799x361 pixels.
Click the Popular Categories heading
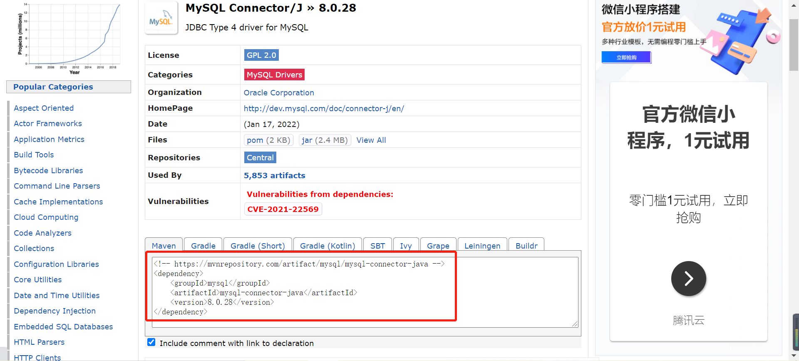(x=53, y=87)
